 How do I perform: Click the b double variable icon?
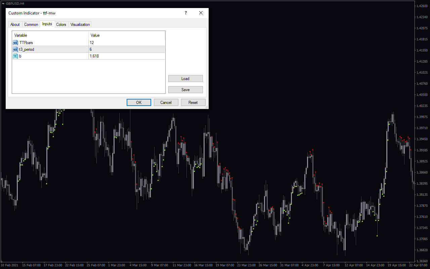[15, 56]
